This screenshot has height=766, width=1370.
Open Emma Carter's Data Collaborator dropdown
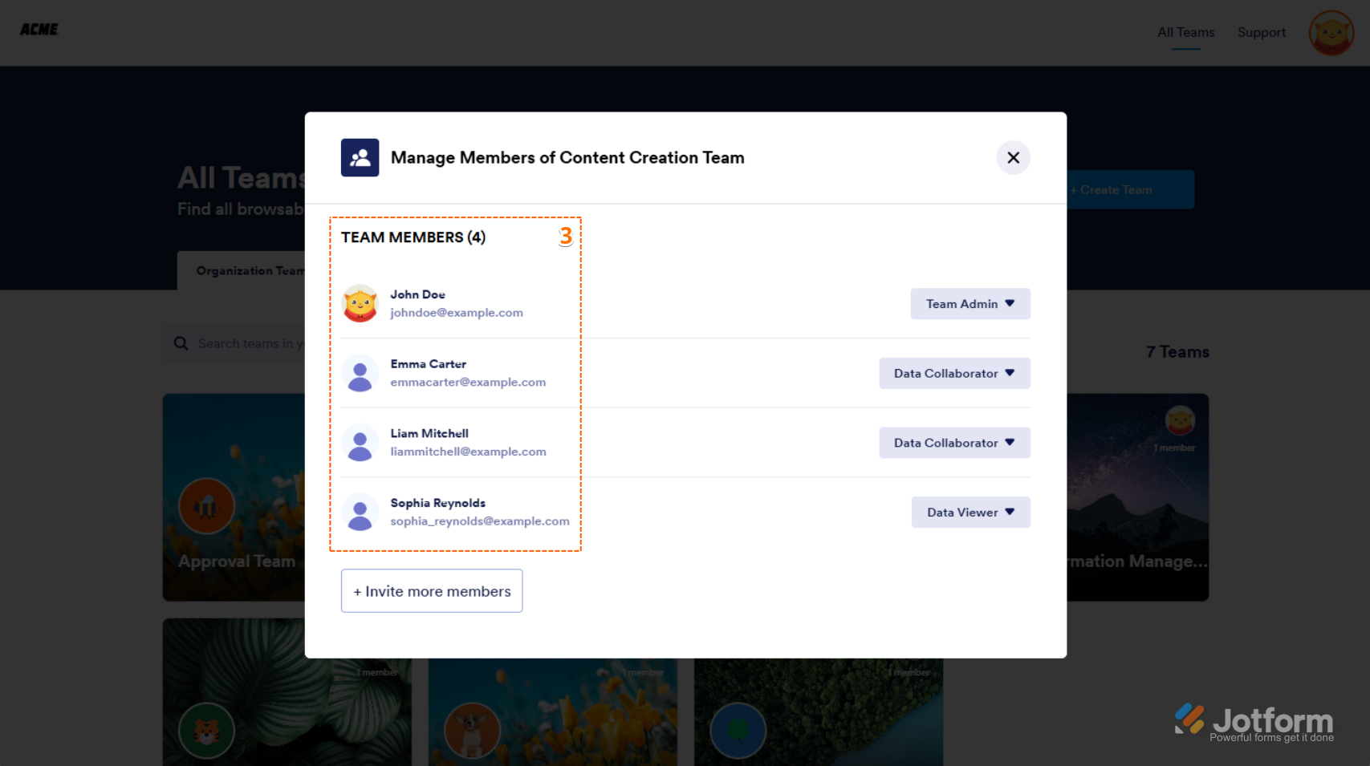click(x=954, y=374)
